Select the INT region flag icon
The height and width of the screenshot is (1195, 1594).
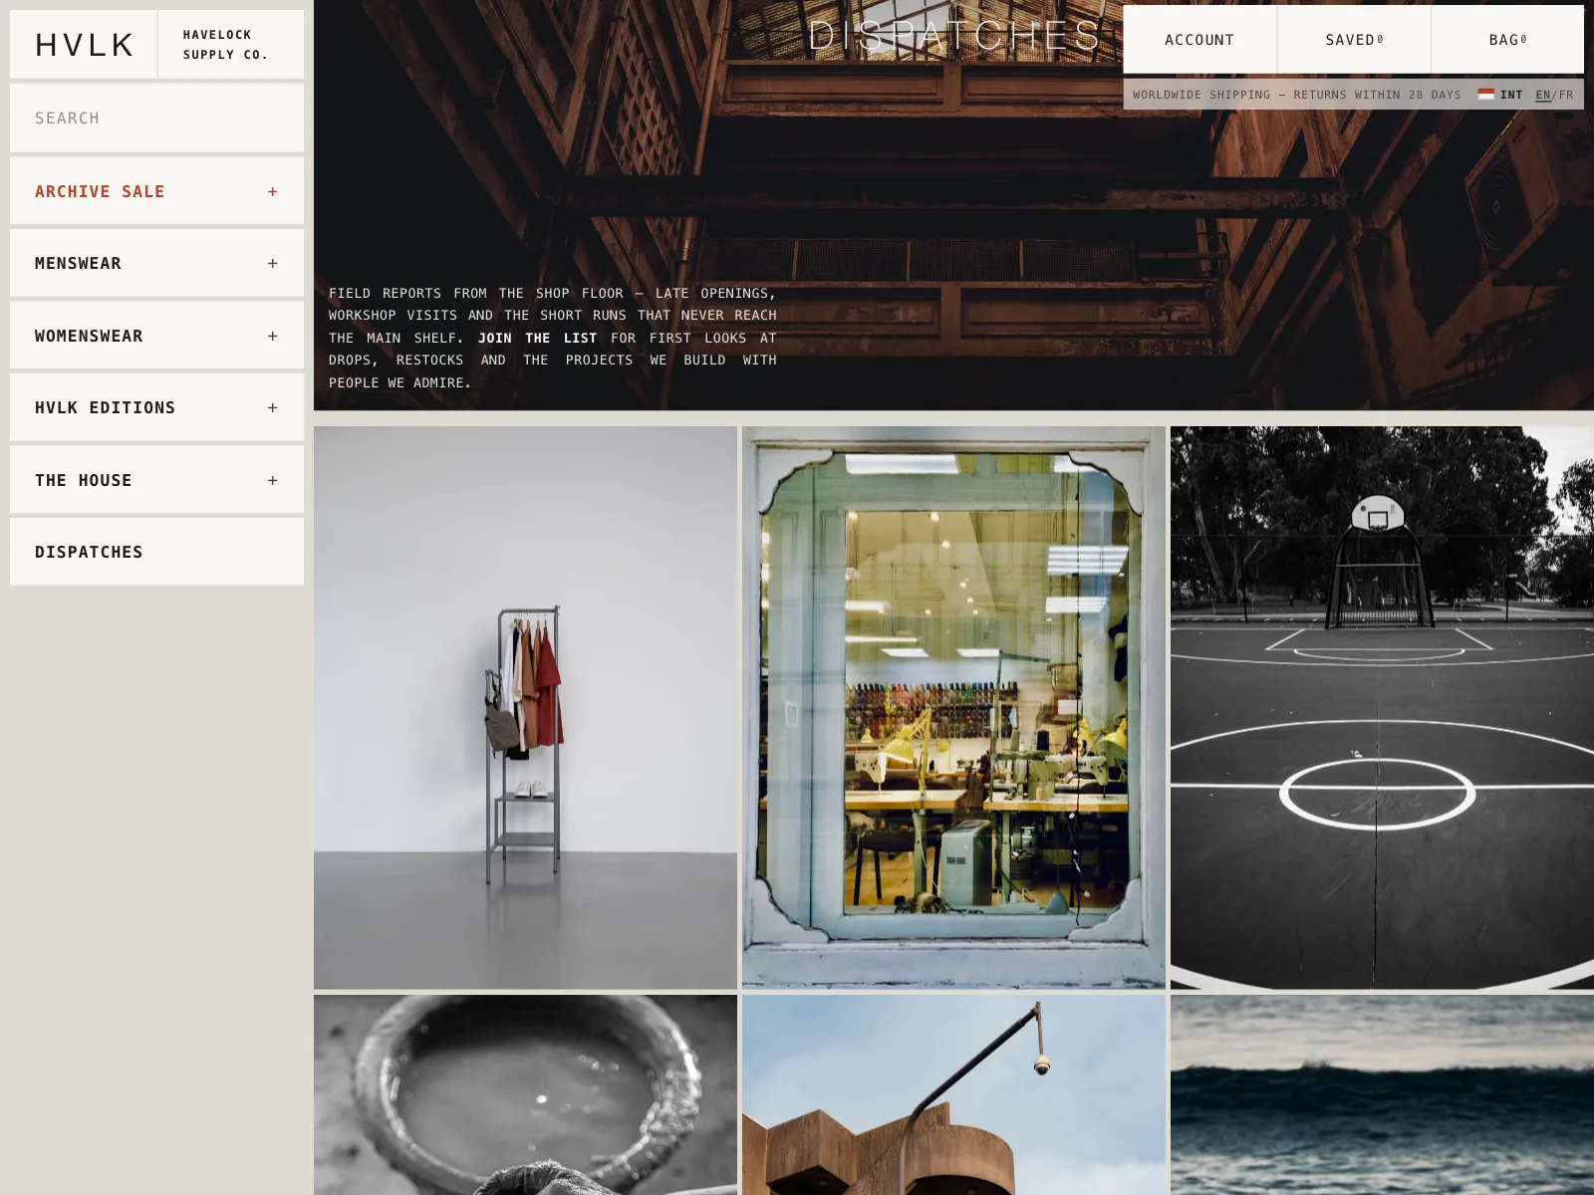click(x=1485, y=95)
